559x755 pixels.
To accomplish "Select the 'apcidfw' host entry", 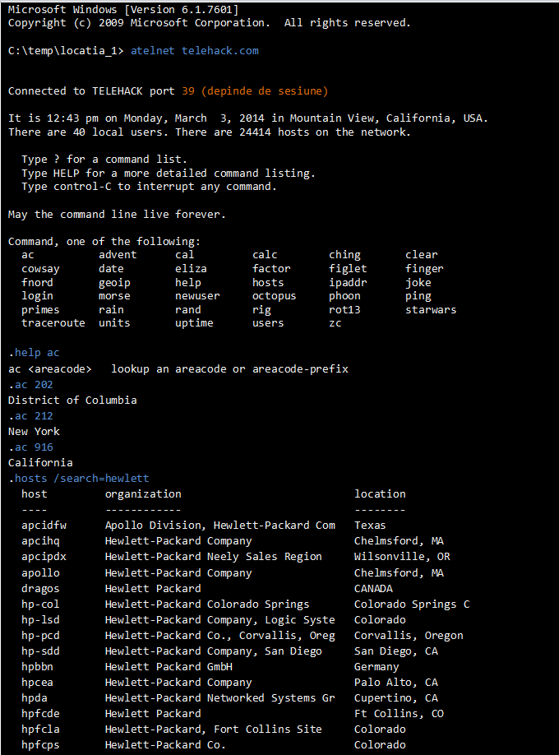I will 44,526.
